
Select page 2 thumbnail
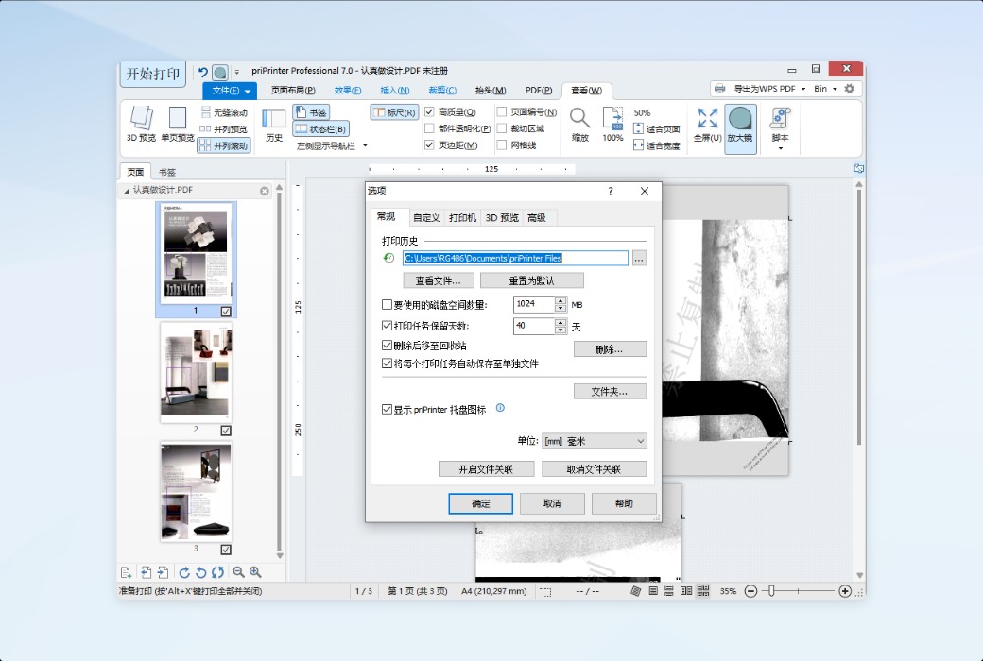[197, 372]
